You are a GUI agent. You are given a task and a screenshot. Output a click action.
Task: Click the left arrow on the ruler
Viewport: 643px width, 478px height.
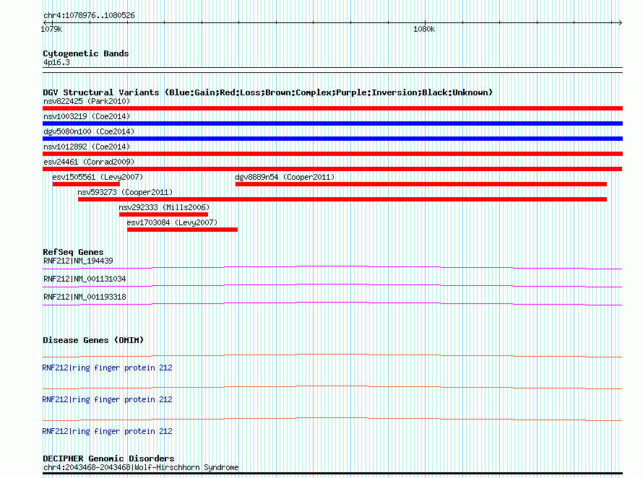[46, 22]
